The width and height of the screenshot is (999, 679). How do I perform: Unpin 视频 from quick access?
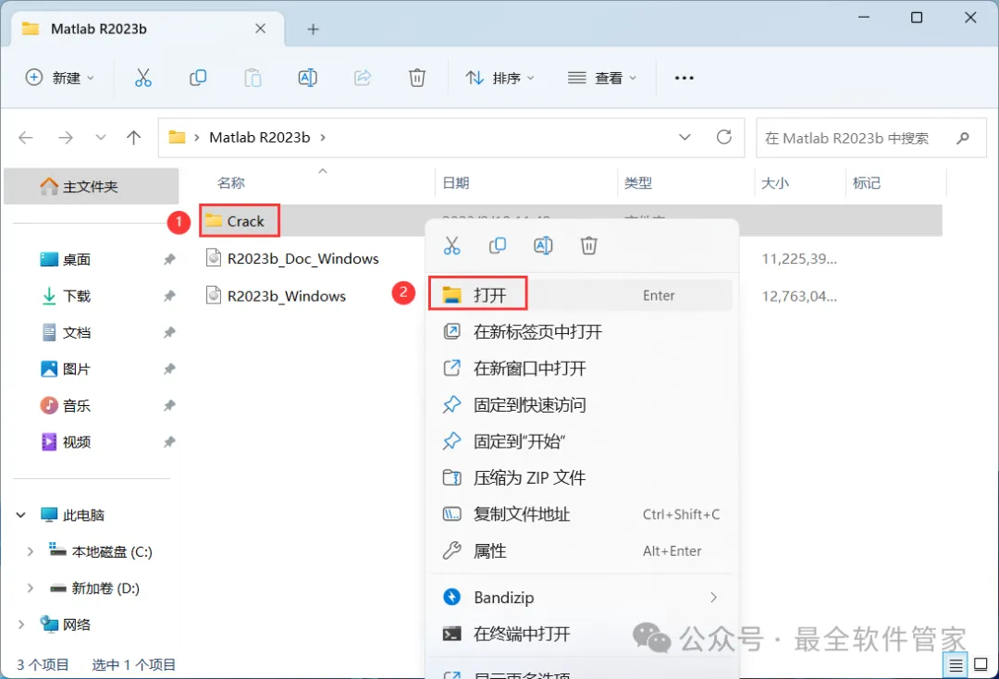tap(169, 442)
